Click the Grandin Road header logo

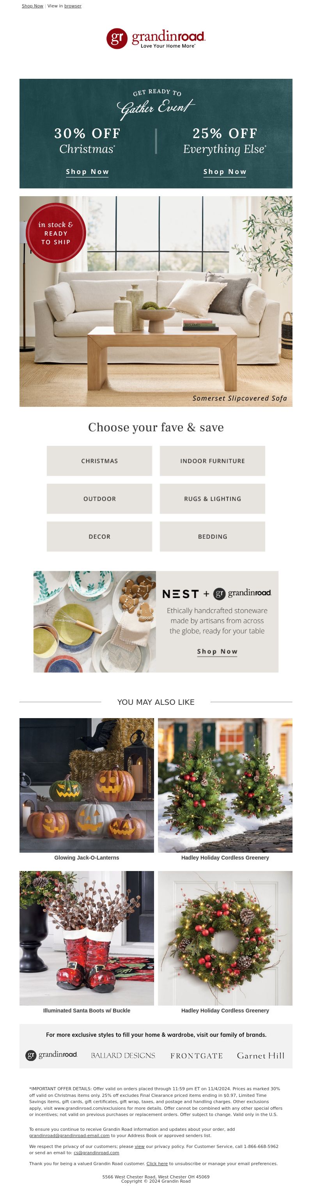[156, 39]
